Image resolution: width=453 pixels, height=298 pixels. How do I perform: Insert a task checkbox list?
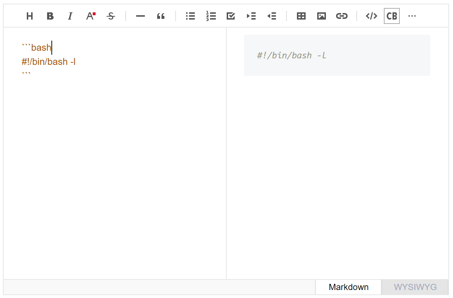(x=231, y=16)
